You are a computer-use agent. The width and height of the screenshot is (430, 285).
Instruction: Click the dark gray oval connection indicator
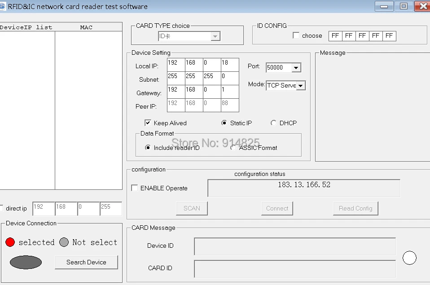[x=26, y=262]
